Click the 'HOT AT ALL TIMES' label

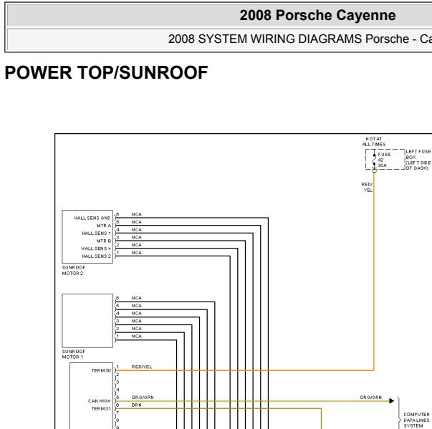coord(373,142)
